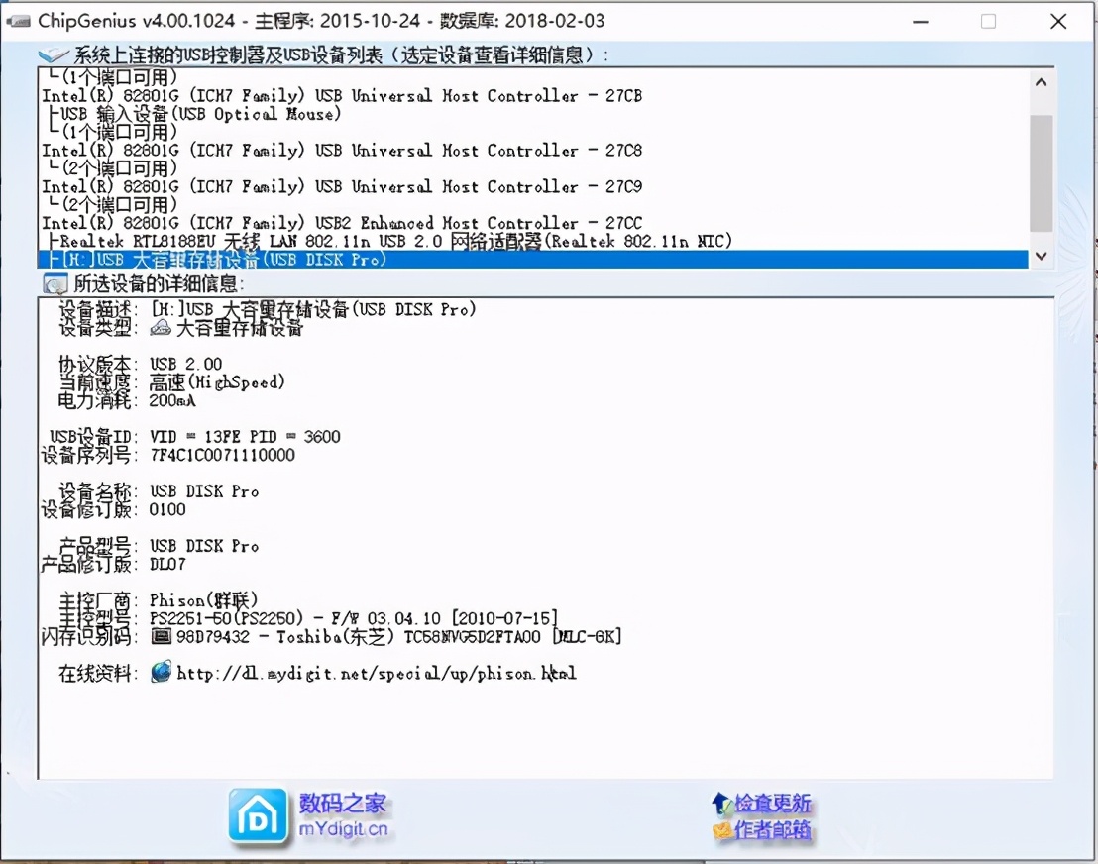Click the PS2251-50 controller model line

click(354, 618)
